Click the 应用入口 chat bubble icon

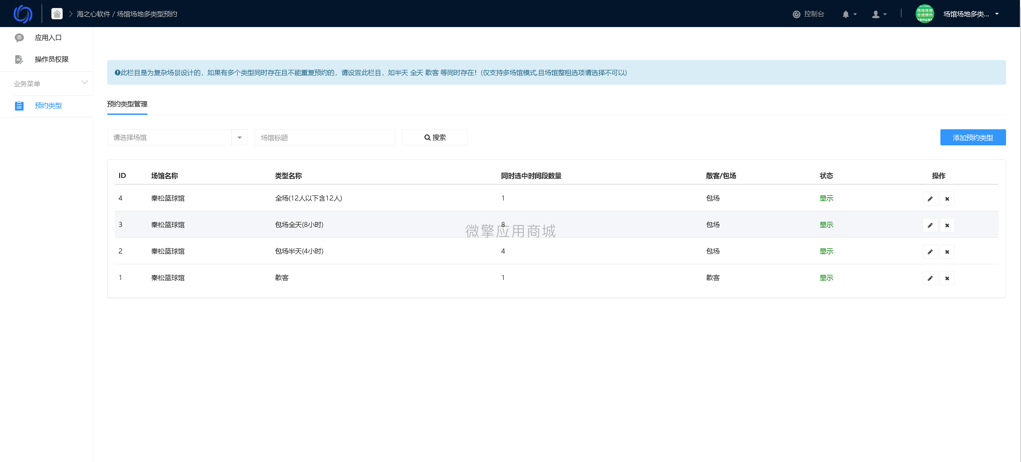(19, 38)
